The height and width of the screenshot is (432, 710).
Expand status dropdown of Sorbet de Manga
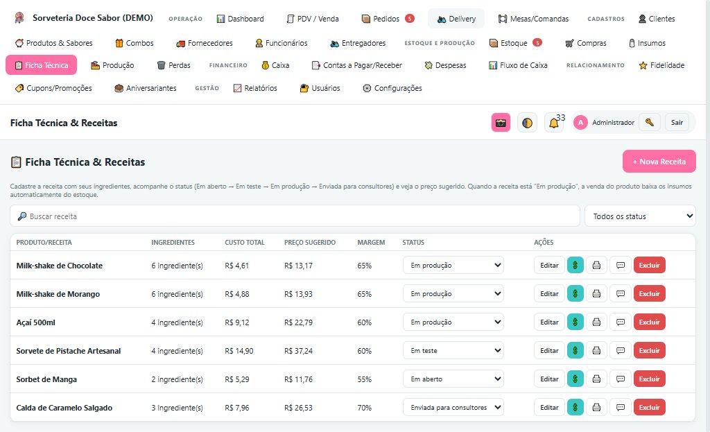pos(453,379)
